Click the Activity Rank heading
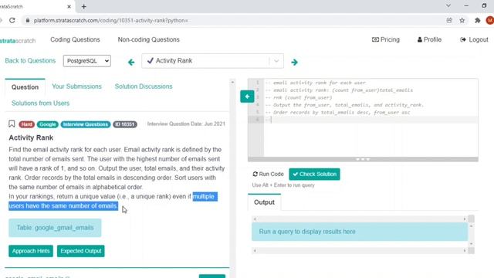The width and height of the screenshot is (494, 278). (x=31, y=137)
